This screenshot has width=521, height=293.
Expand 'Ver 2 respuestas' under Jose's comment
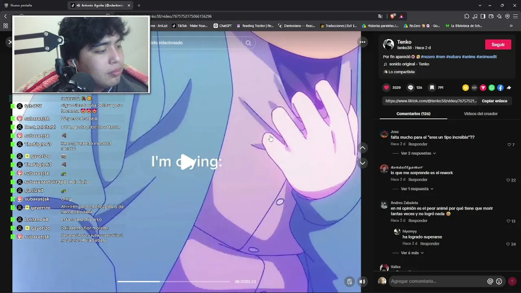click(418, 153)
